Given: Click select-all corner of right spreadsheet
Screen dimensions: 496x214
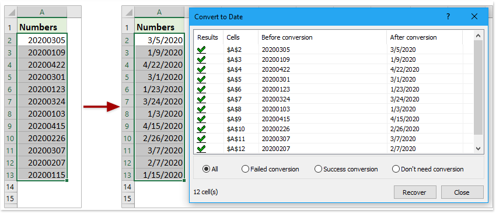Looking at the screenshot, I should click(x=128, y=12).
